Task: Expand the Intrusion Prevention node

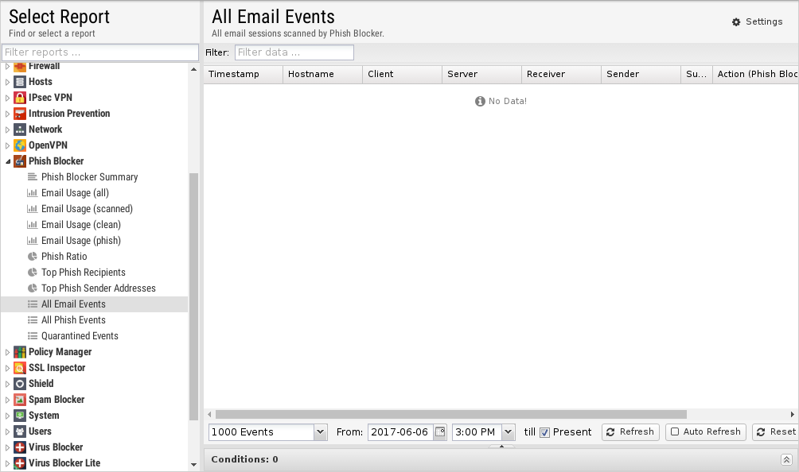Action: [x=7, y=114]
